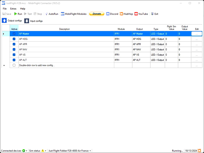This screenshot has height=153, width=204.
Task: Open the File menu
Action: pos(5,9)
